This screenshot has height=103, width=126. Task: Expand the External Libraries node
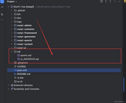point(9,85)
